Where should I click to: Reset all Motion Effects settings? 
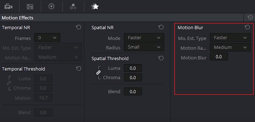[x=250, y=18]
